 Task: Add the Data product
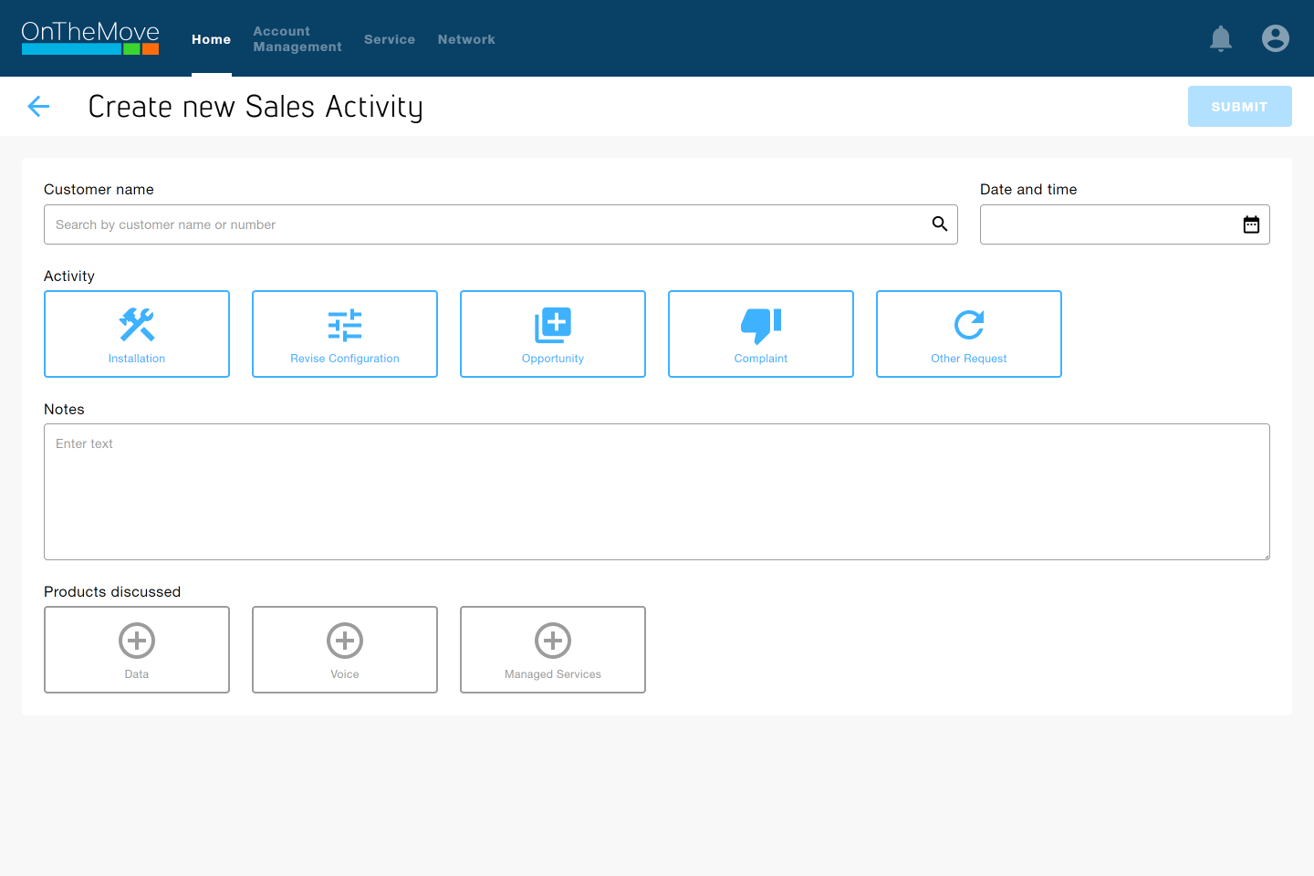tap(137, 650)
